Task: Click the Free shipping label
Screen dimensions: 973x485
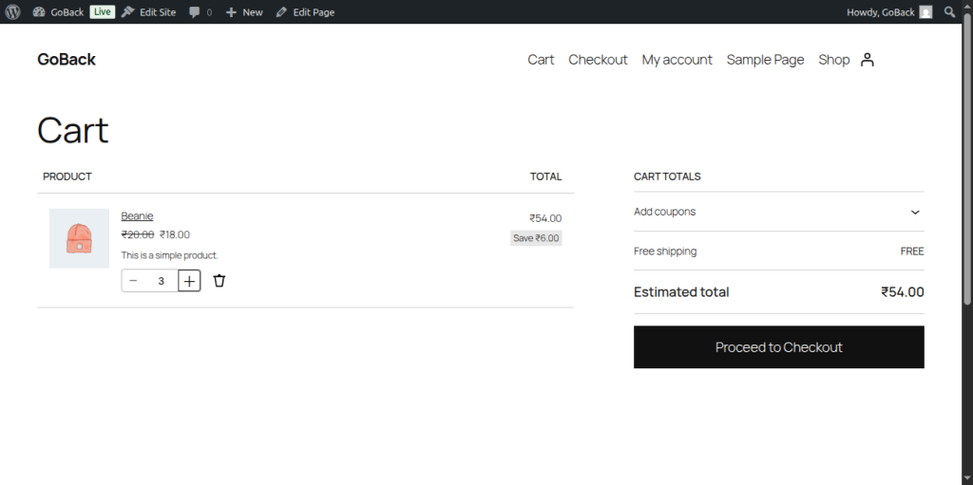Action: 665,252
